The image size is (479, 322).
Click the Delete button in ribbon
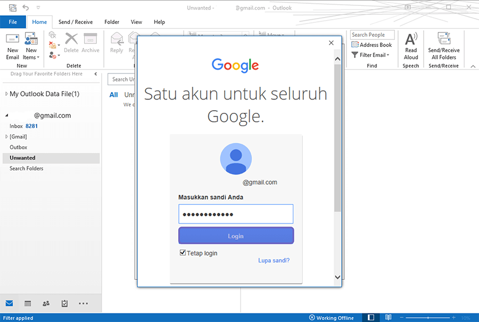(71, 43)
